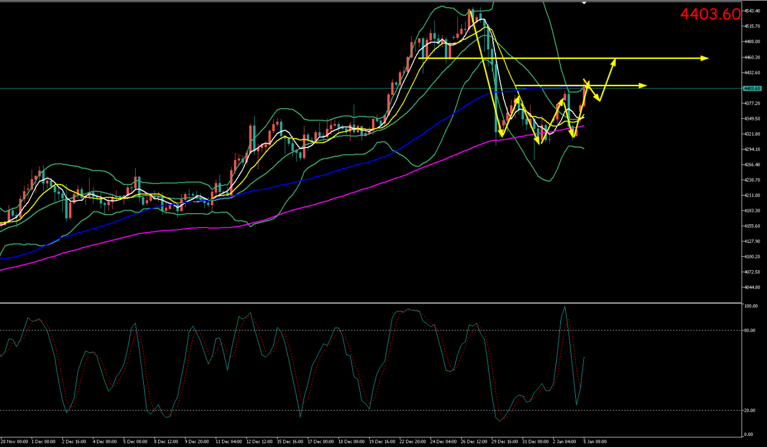Select the 2 Jan 04:00 time label
The width and height of the screenshot is (767, 447).
[564, 442]
